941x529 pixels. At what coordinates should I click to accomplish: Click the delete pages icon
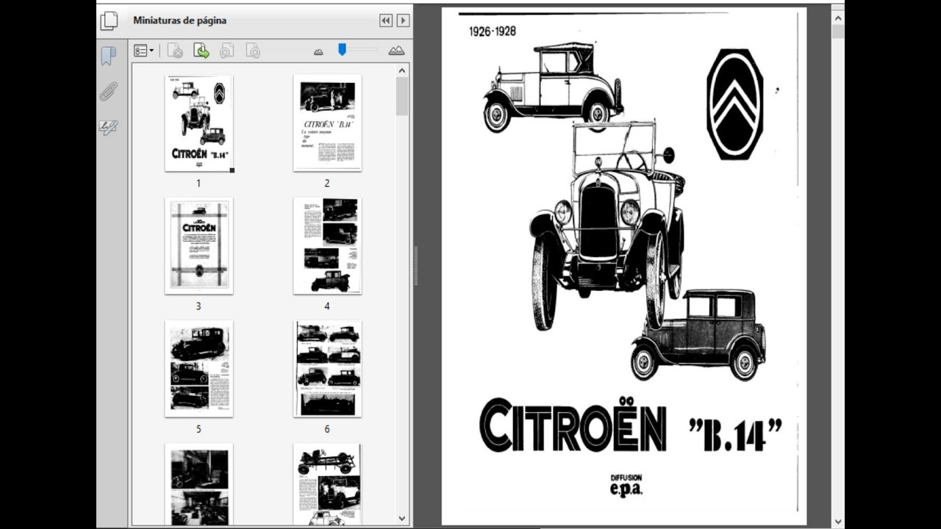click(175, 51)
